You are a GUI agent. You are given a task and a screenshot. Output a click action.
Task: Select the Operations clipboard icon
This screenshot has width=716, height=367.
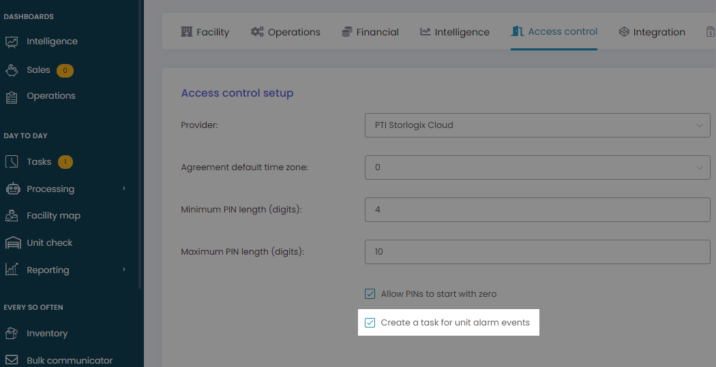pyautogui.click(x=12, y=96)
